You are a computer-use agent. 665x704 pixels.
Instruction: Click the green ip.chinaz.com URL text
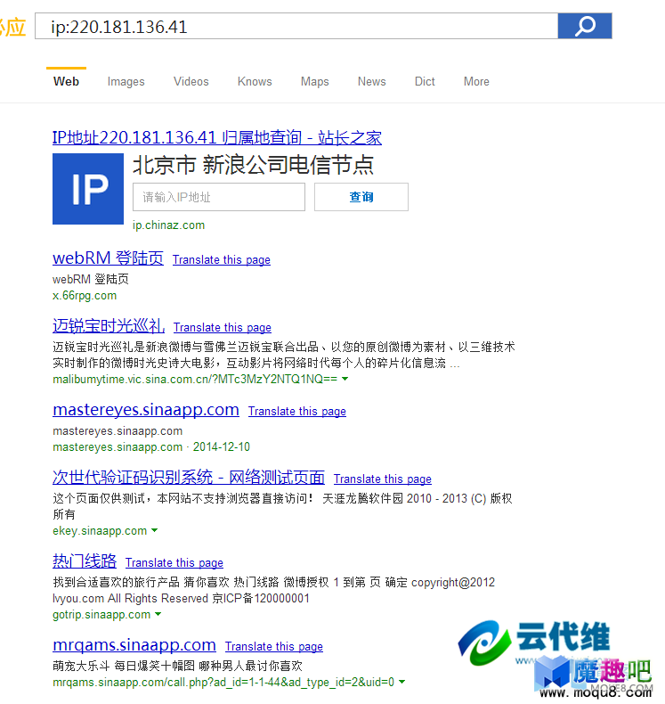(168, 225)
